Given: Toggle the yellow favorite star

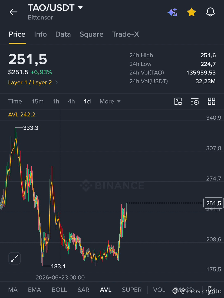Looking at the screenshot, I should tap(191, 12).
